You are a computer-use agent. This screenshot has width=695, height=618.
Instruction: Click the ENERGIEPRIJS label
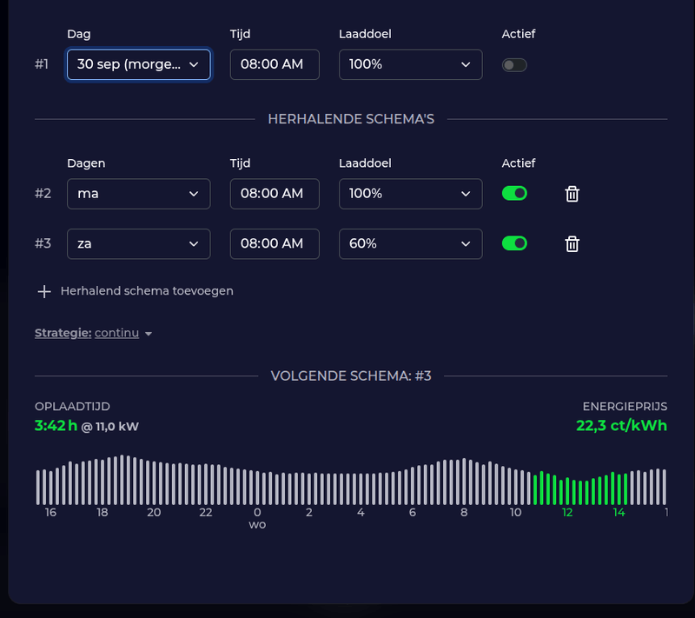coord(625,407)
